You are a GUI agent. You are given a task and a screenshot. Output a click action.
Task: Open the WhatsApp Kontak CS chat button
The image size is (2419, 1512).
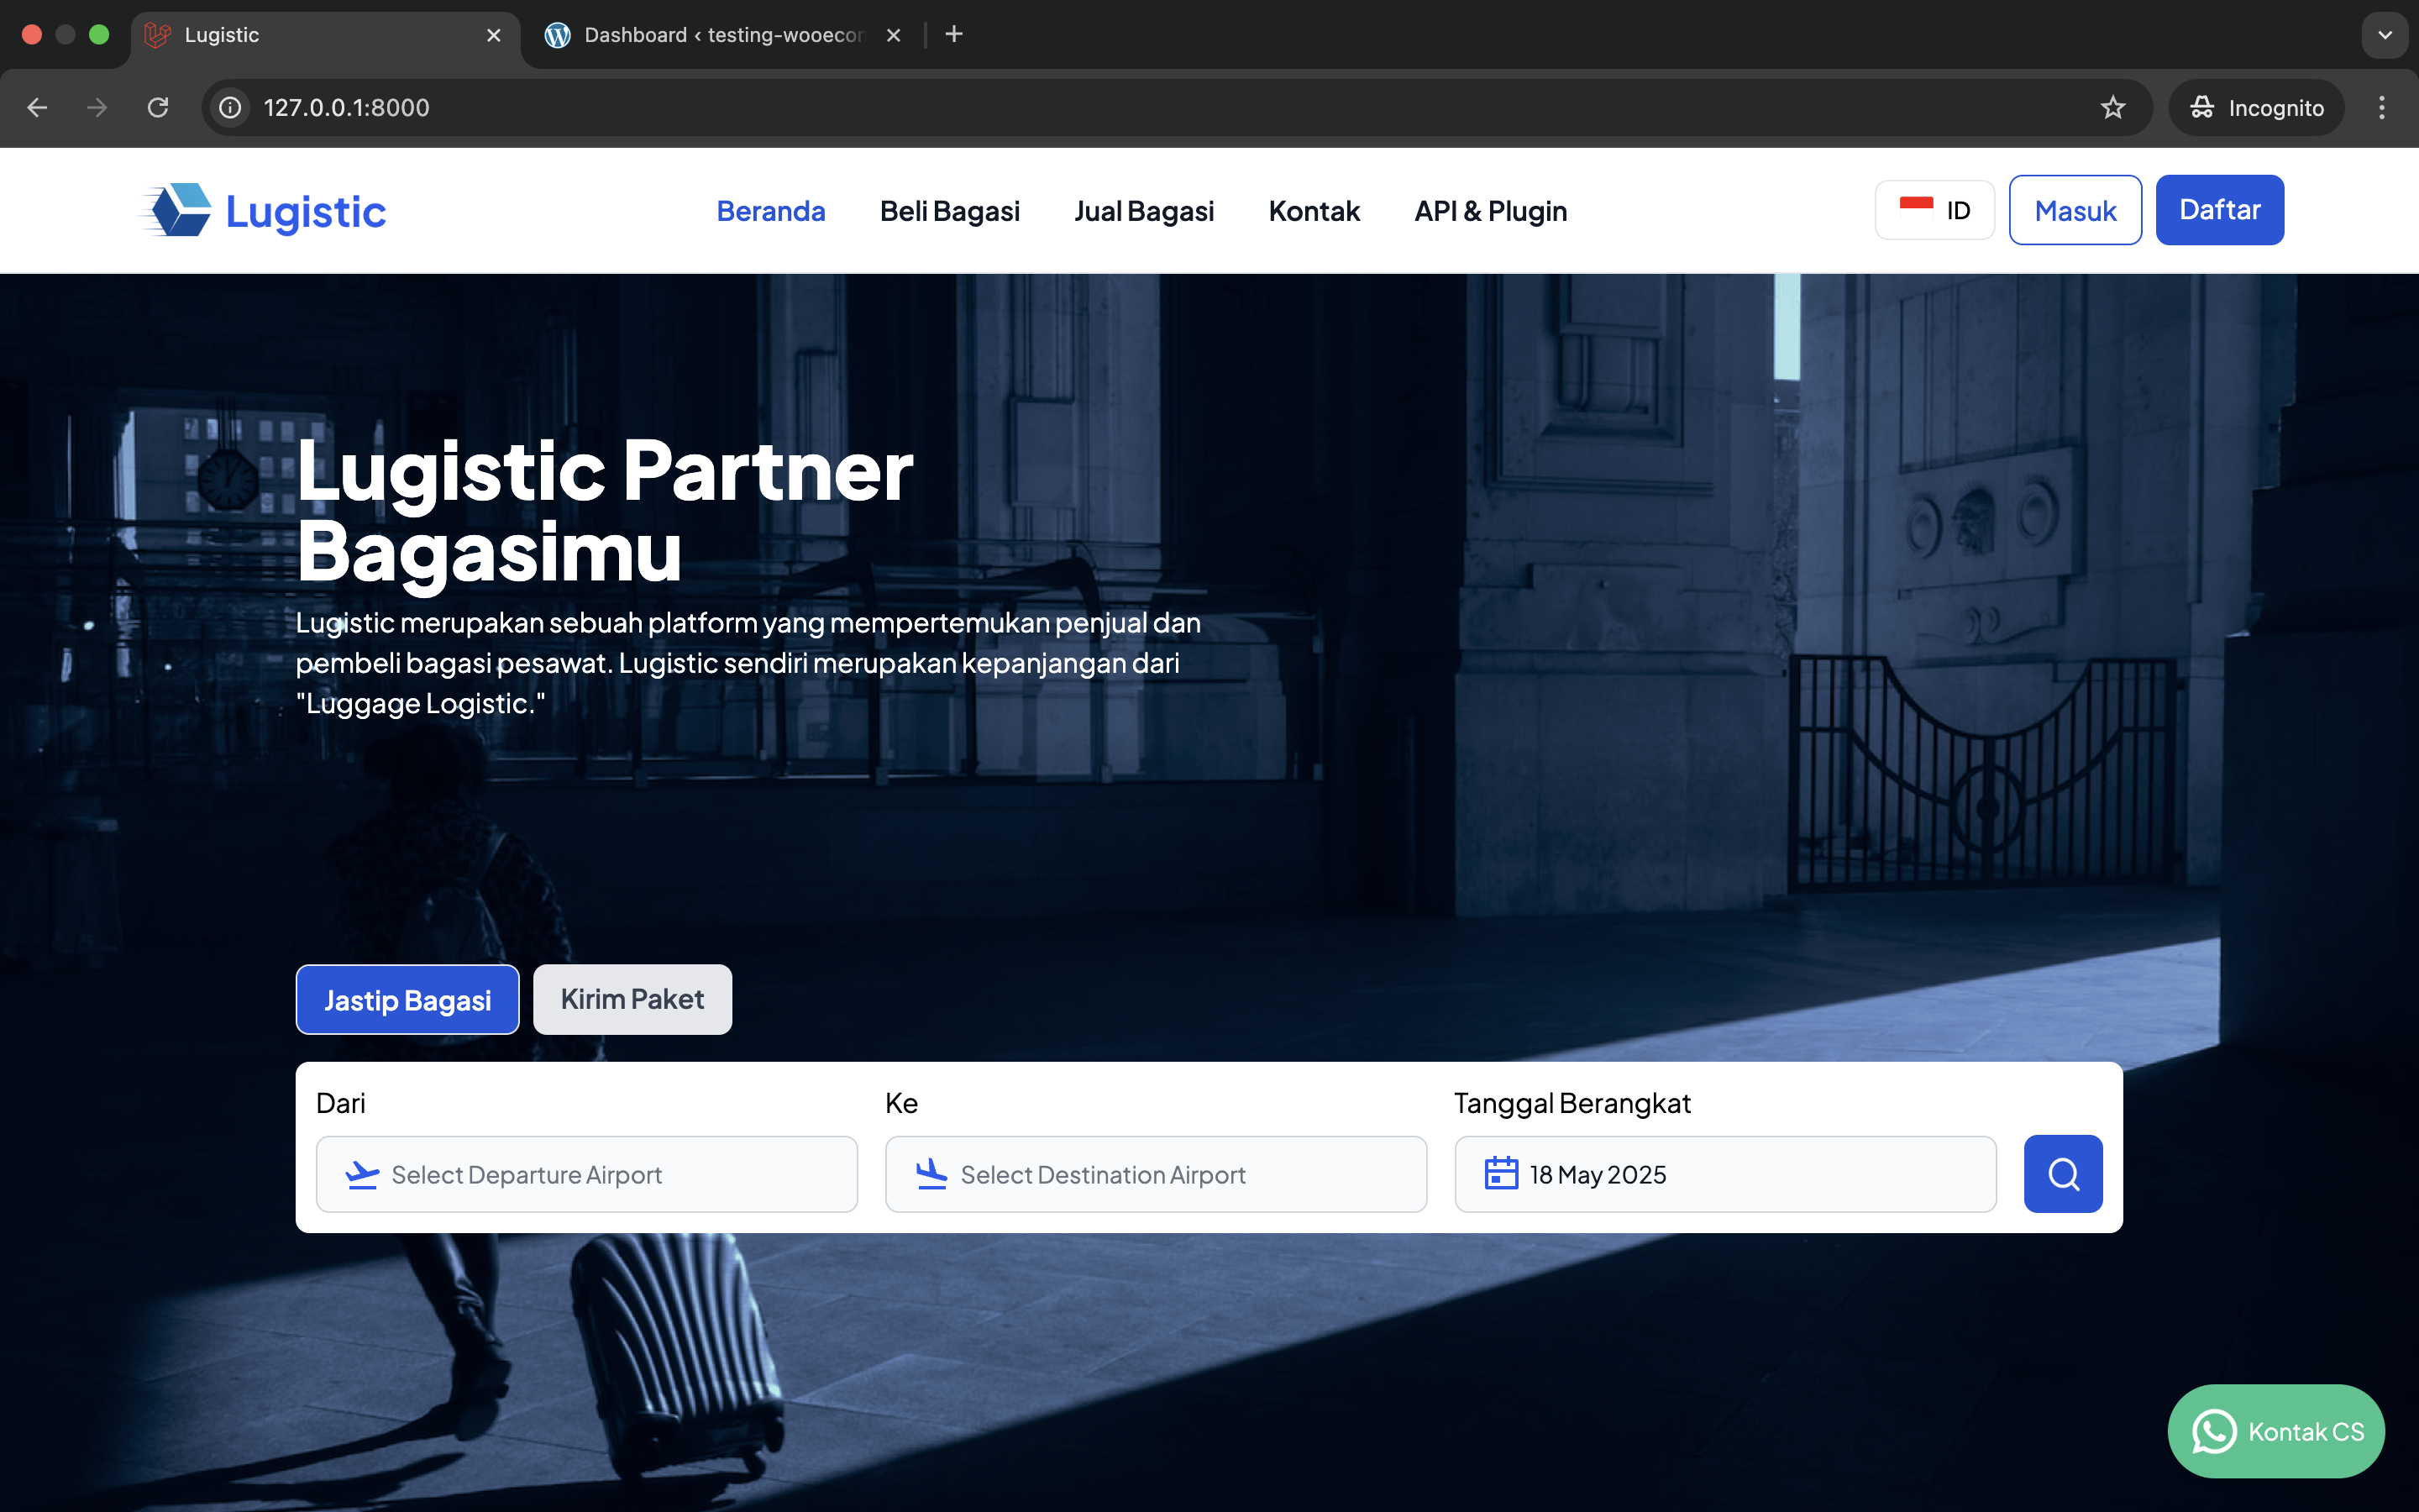point(2275,1431)
